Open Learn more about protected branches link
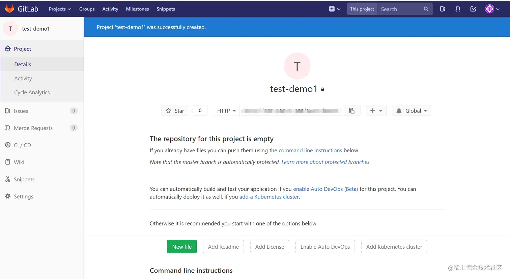Viewport: 510px width, 279px height. tap(325, 162)
